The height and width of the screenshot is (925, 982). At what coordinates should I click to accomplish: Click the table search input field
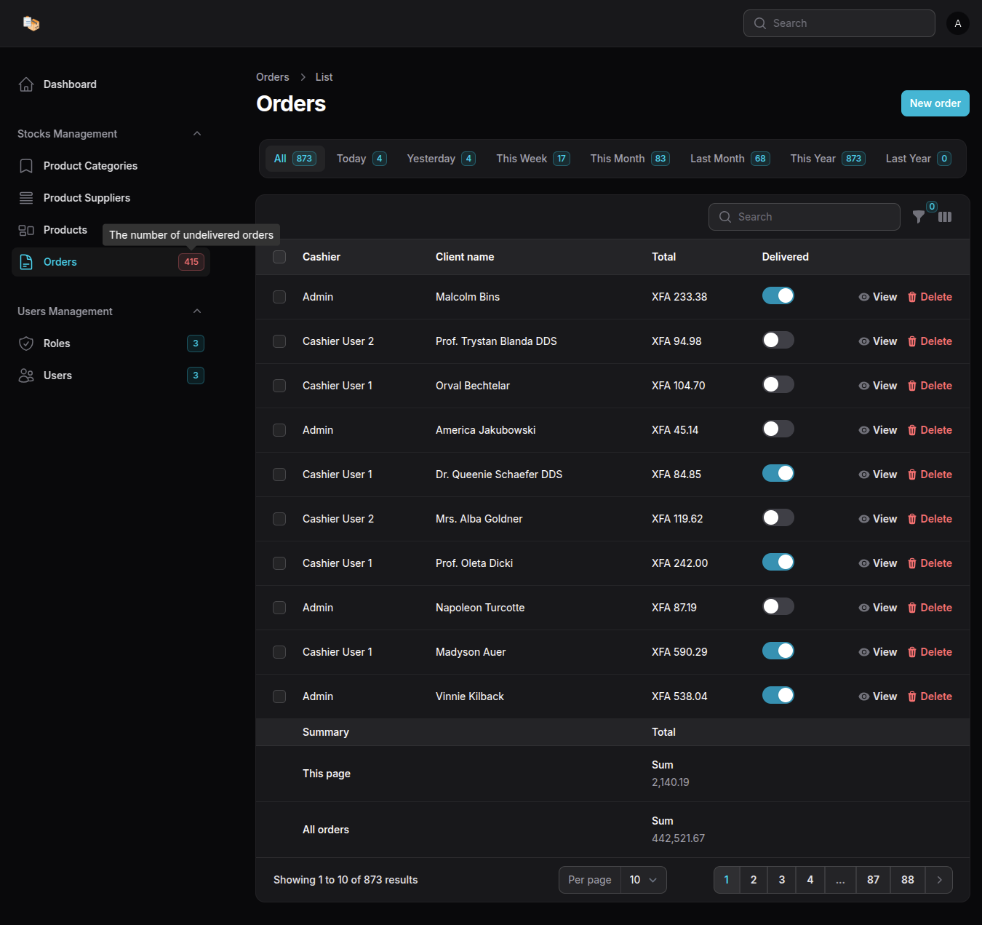(804, 217)
